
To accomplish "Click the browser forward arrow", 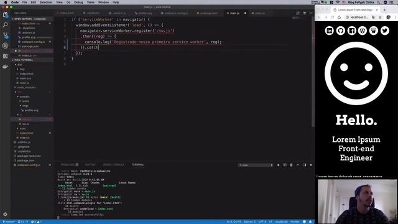I will pyautogui.click(x=326, y=17).
